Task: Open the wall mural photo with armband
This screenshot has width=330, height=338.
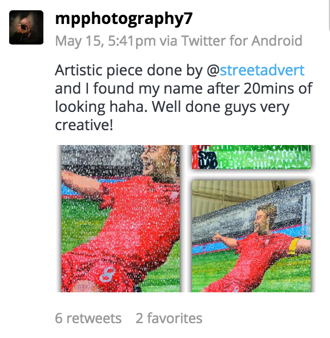Action: click(251, 236)
